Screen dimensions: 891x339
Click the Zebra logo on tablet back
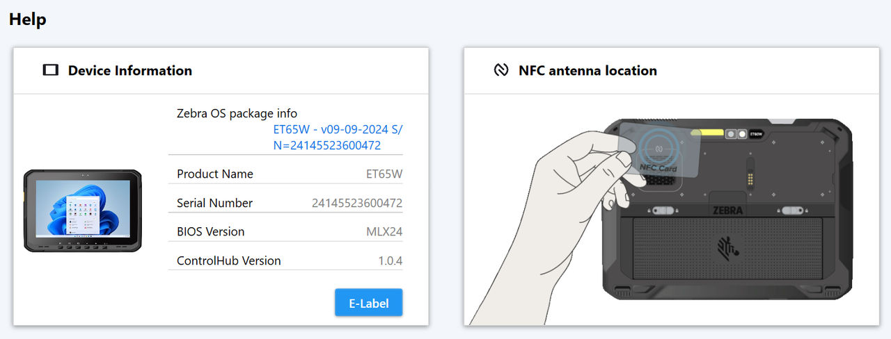click(727, 246)
